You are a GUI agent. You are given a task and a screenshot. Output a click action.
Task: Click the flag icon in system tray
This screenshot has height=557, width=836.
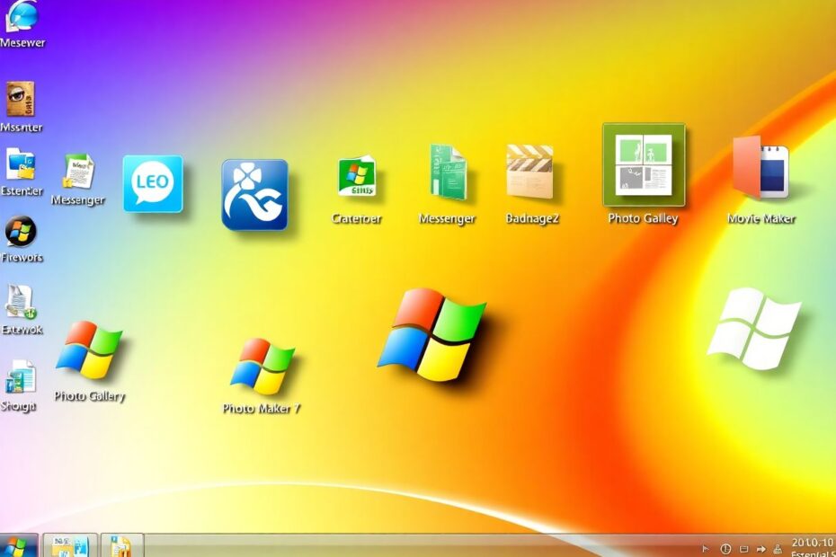[x=706, y=549]
